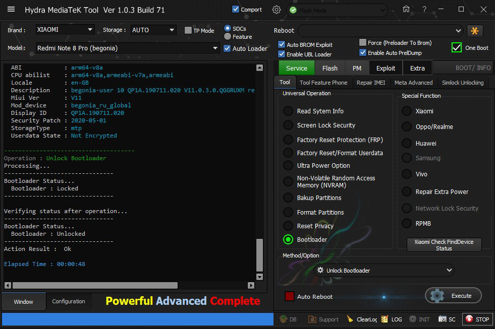
Task: Click the dark red Auto Reboot swatch
Action: 290,297
